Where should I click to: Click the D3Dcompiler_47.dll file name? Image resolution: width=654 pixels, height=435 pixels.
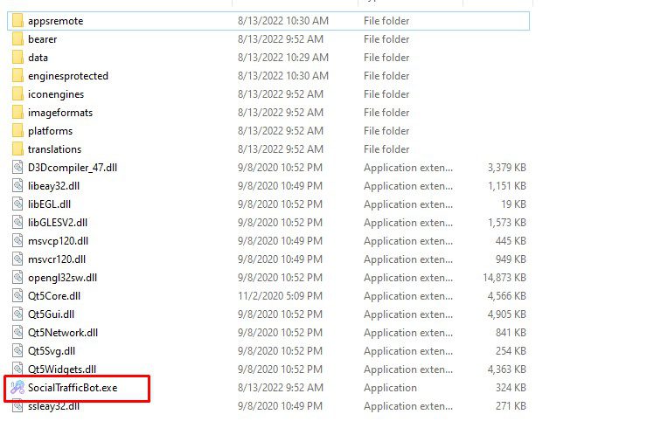pyautogui.click(x=73, y=168)
